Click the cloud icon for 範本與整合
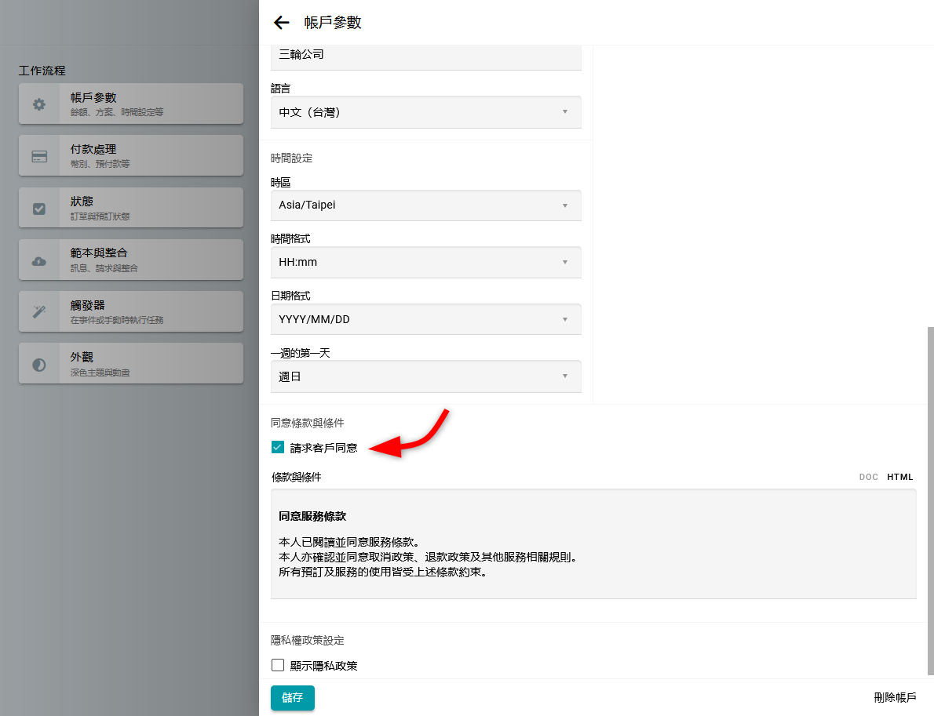Viewport: 934px width, 716px height. pyautogui.click(x=39, y=260)
